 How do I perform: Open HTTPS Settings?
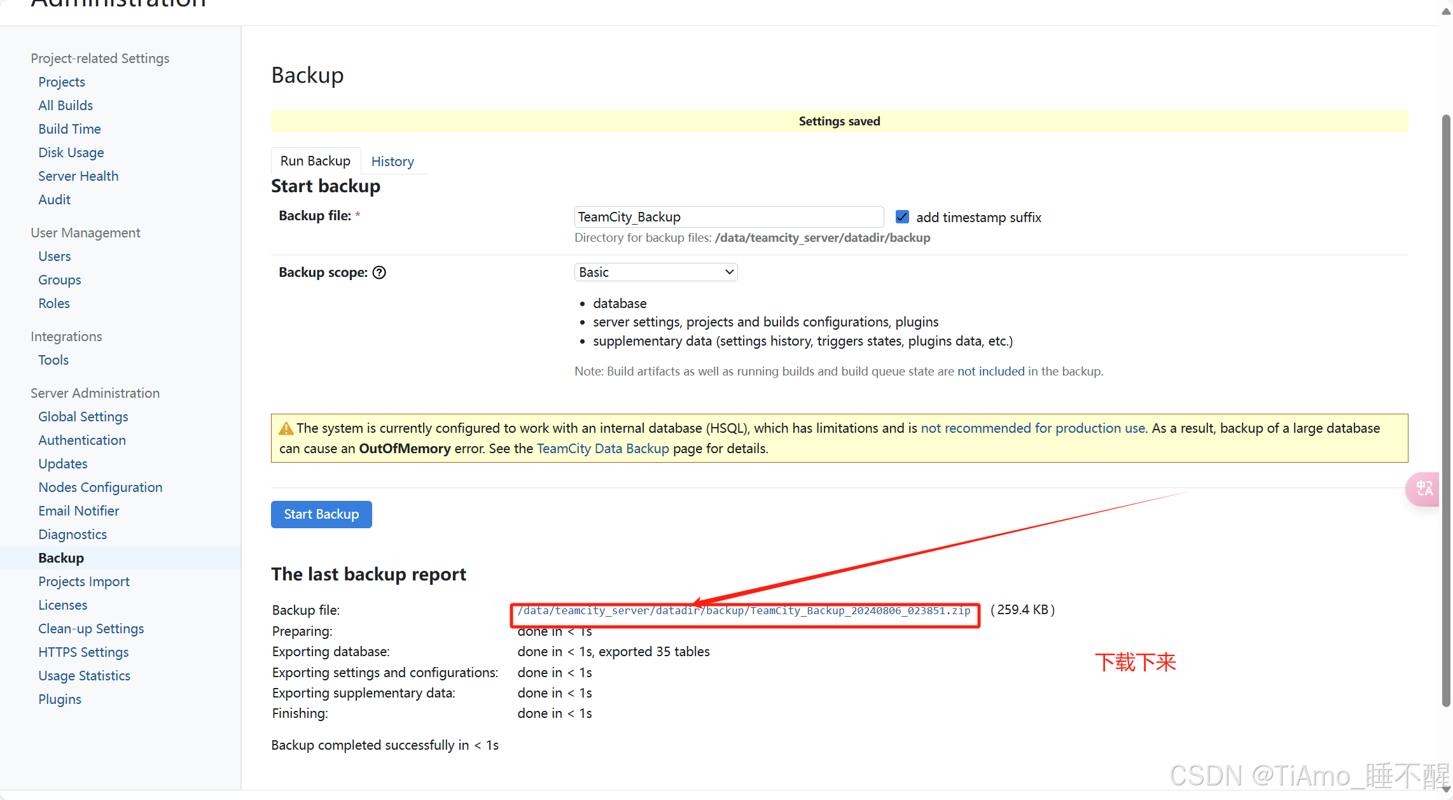tap(83, 652)
